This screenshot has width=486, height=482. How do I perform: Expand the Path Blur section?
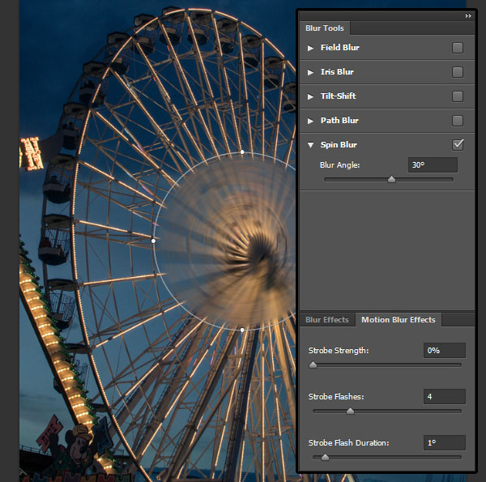click(310, 121)
